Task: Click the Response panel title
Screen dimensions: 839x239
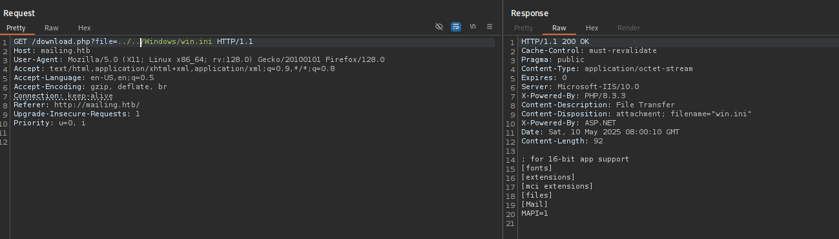Action: 530,13
